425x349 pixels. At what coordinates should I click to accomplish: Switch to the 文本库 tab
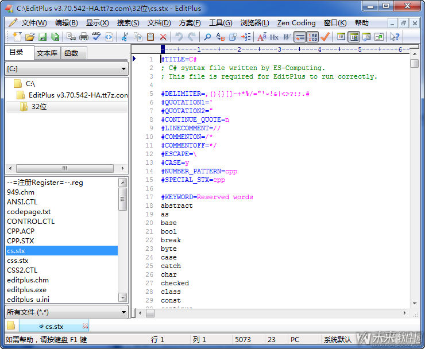point(47,53)
